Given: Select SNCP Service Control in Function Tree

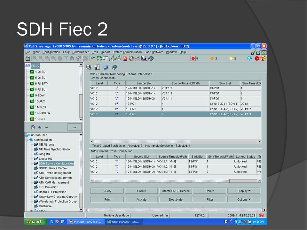Looking at the screenshot, I should click(53, 168).
